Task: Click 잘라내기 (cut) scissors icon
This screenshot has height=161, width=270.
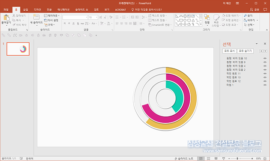Action: (14, 16)
